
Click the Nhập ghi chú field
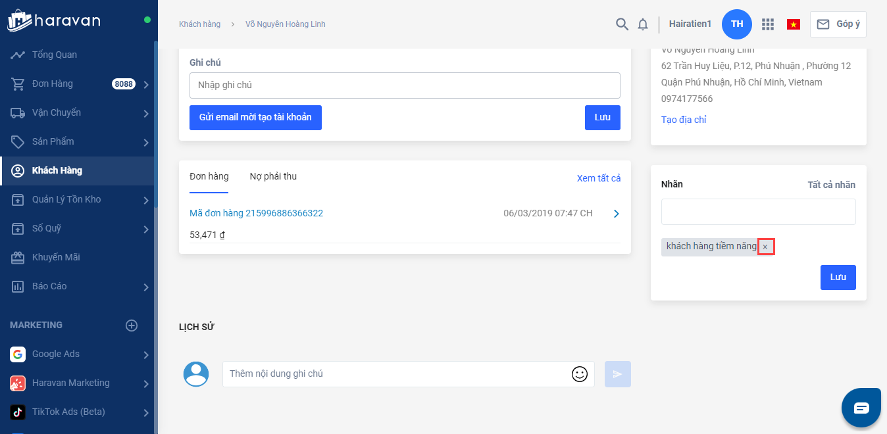pos(405,85)
